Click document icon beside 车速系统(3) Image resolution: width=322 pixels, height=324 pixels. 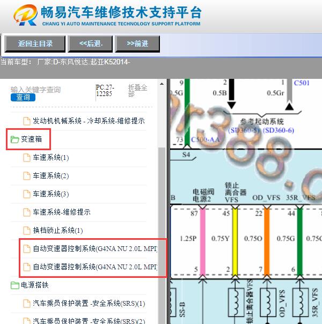coord(27,194)
